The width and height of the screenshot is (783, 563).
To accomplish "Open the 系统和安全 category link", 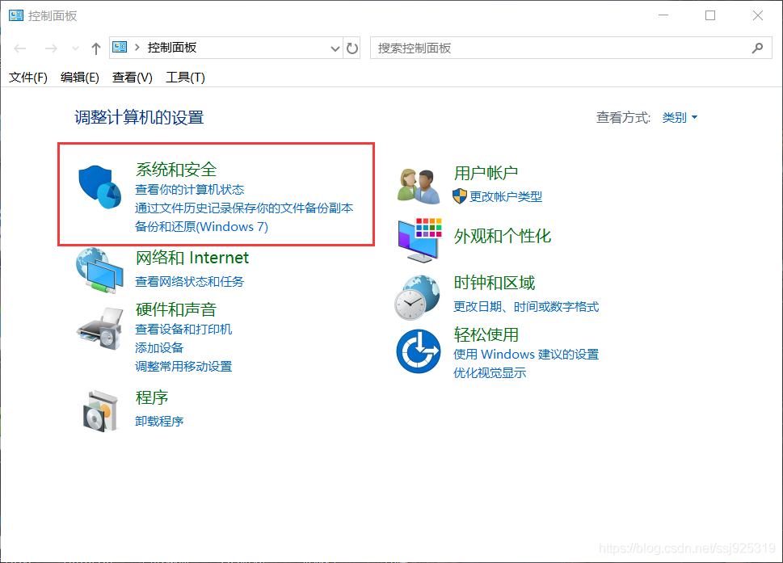I will (176, 170).
